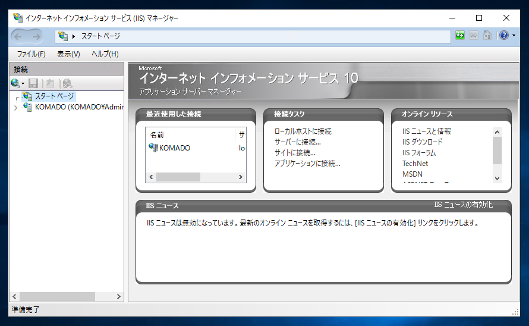The height and width of the screenshot is (326, 529).
Task: Maximize the IIS Manager window
Action: (479, 18)
